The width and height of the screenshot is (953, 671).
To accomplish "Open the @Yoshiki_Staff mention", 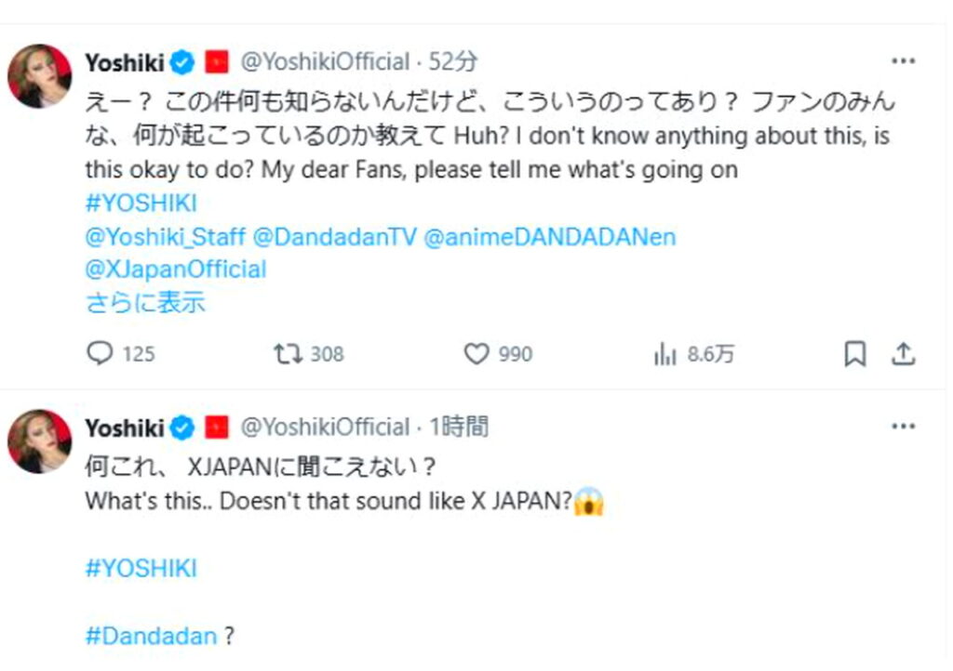I will [x=164, y=237].
